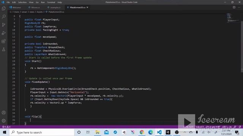Open the Test flask view

(x=3, y=49)
